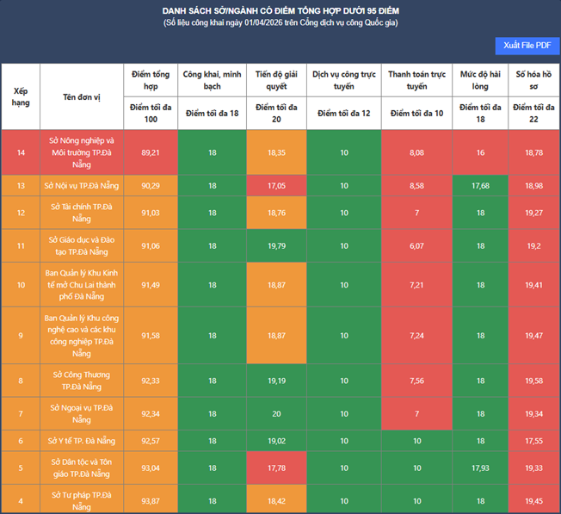Click satisfaction score 16

click(x=480, y=152)
